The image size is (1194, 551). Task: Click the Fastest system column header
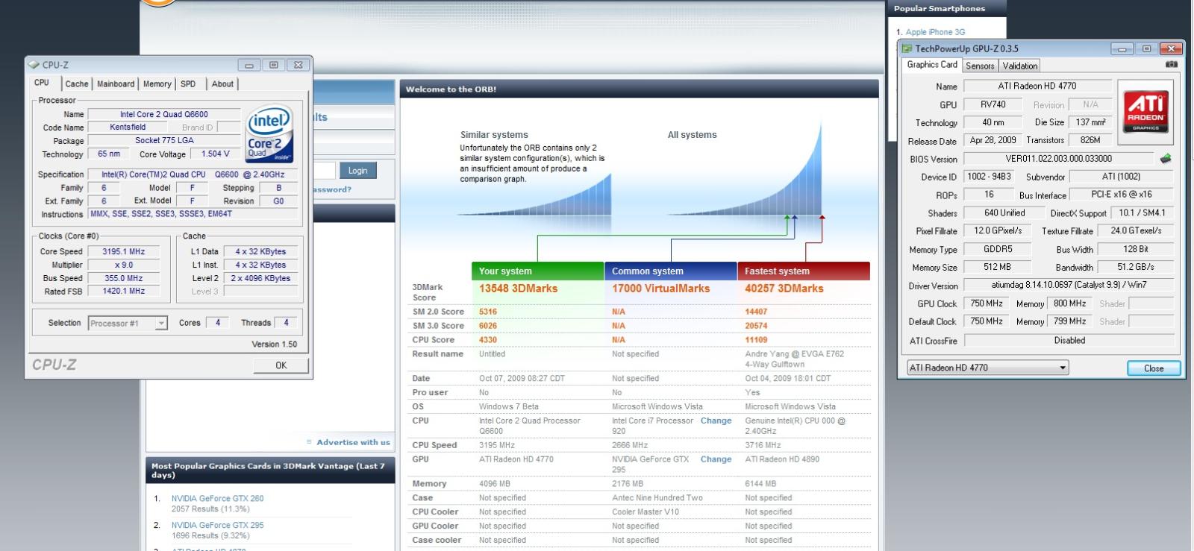pos(804,271)
